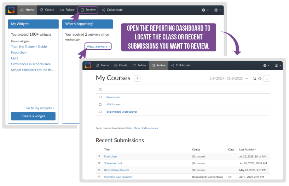This screenshot has height=186, width=289.
Task: Click date Jul 23, 2025, 10:16 AM
Action: point(253,157)
